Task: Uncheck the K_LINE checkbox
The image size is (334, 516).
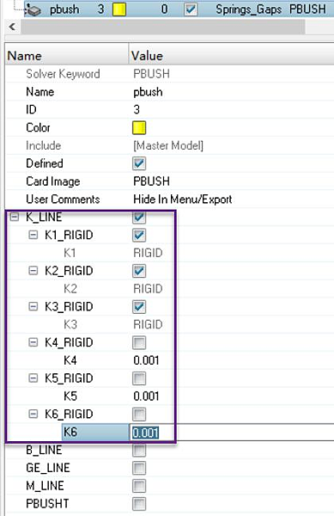Action: (x=139, y=218)
